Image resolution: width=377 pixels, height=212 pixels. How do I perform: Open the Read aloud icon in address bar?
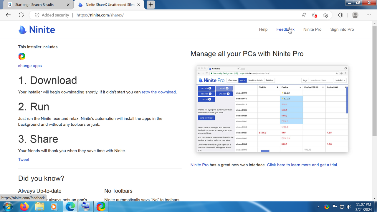point(304,15)
